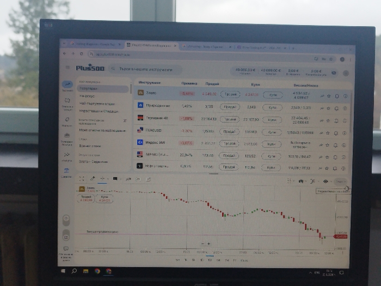Viewport: 381px width, 286px height.
Task: Select Нарастващи и Спадащи category
Action: tap(99, 111)
